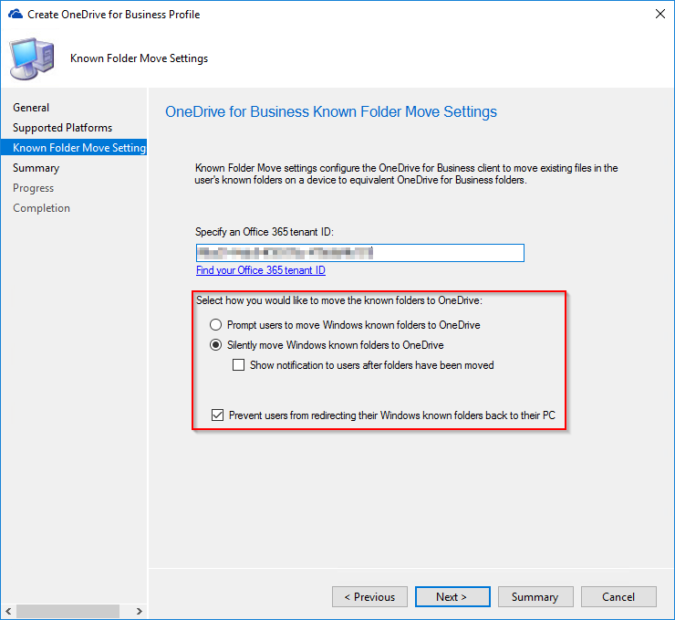Select Silently move Windows known folders option
Viewport: 675px width, 620px height.
[x=216, y=345]
